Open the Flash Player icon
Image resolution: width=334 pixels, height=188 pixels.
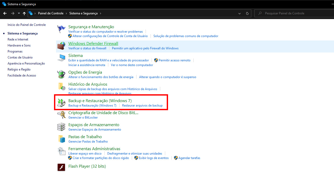pos(61,167)
